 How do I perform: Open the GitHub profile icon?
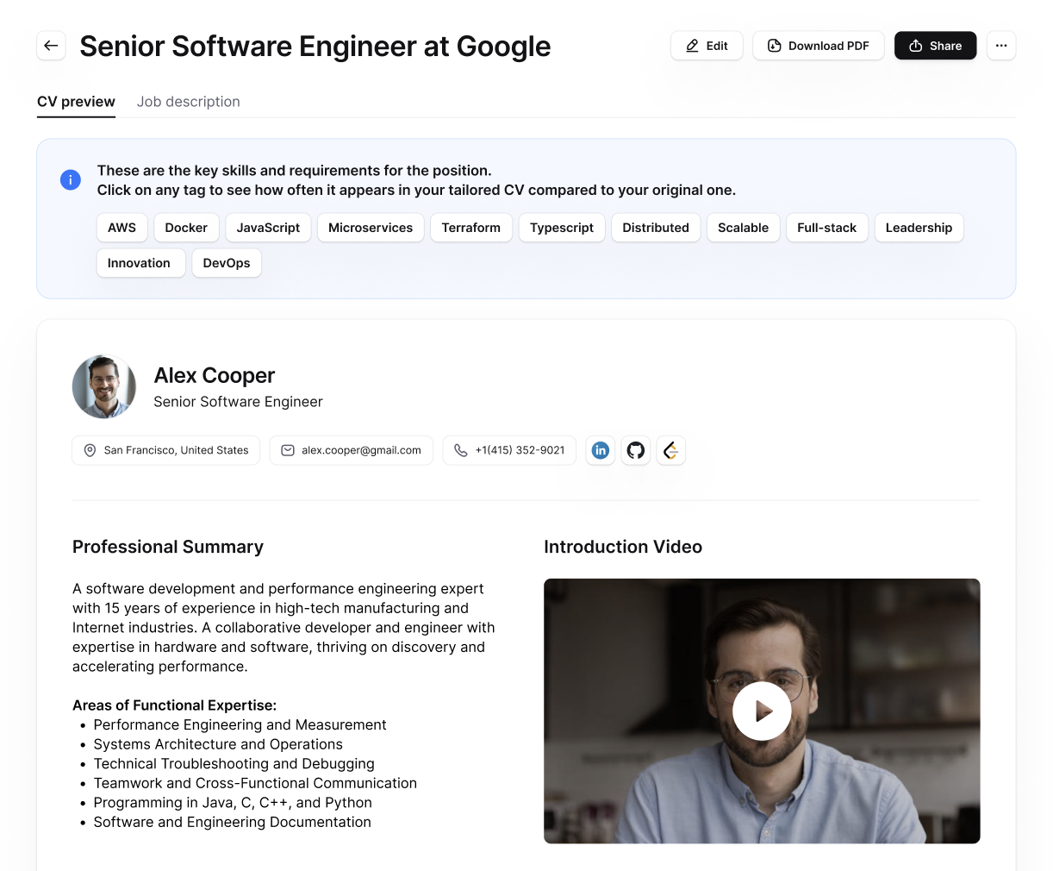point(635,449)
